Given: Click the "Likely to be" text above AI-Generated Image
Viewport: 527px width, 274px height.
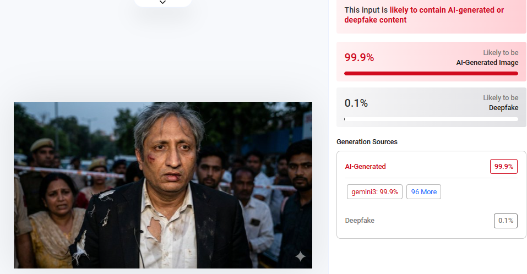Looking at the screenshot, I should [x=501, y=53].
